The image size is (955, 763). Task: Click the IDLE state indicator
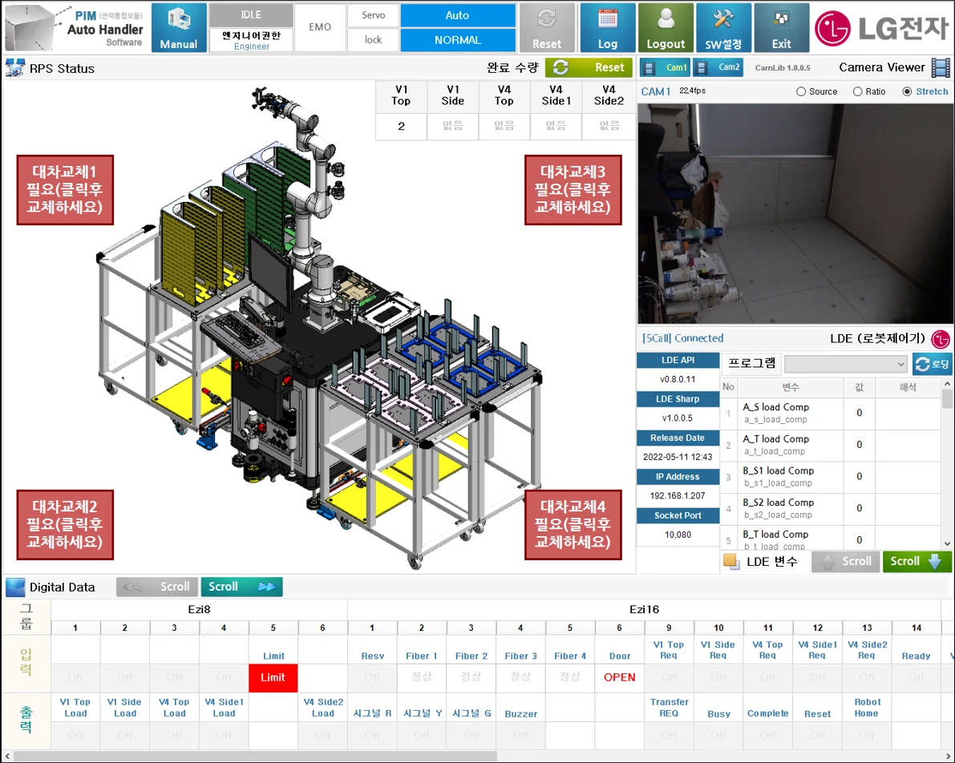click(251, 15)
